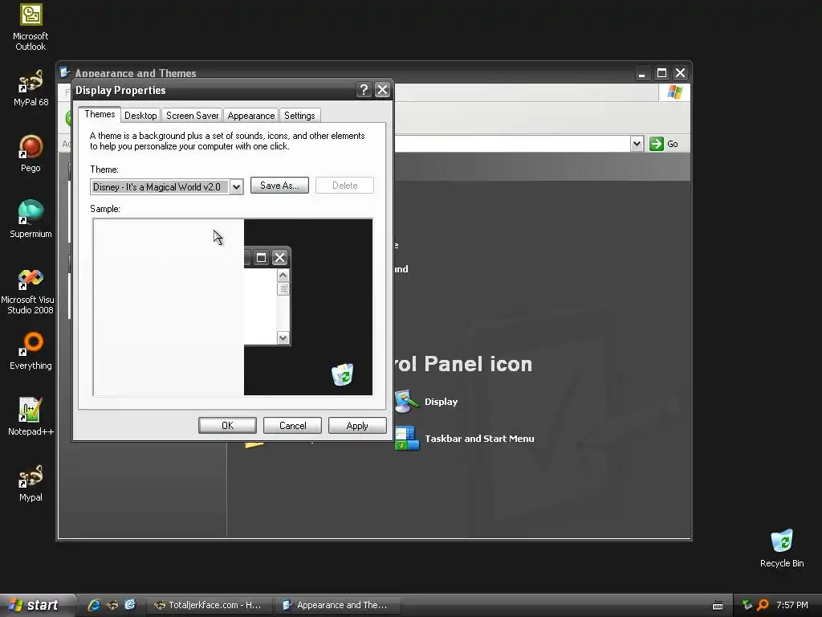Viewport: 822px width, 617px height.
Task: Click the sample window scroll-down arrow
Action: coord(283,338)
